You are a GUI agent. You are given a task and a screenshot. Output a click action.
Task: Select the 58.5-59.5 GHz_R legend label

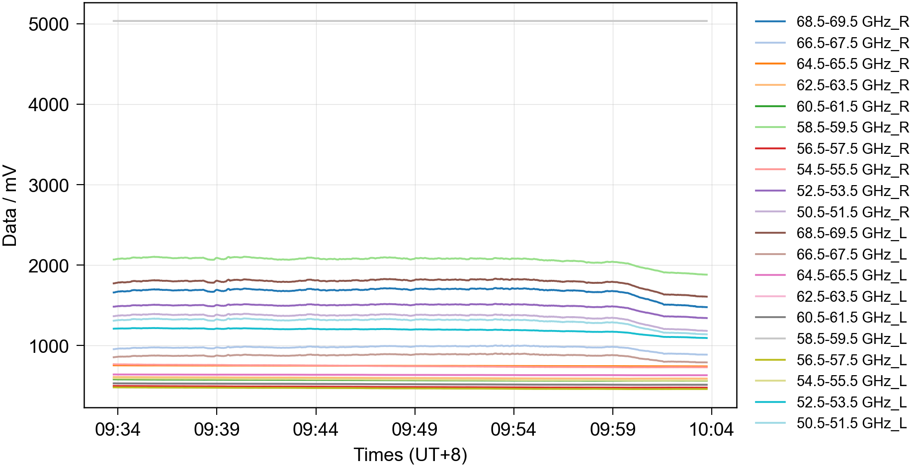[x=852, y=128]
